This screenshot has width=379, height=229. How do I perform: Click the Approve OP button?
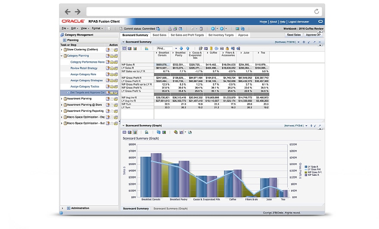click(313, 35)
